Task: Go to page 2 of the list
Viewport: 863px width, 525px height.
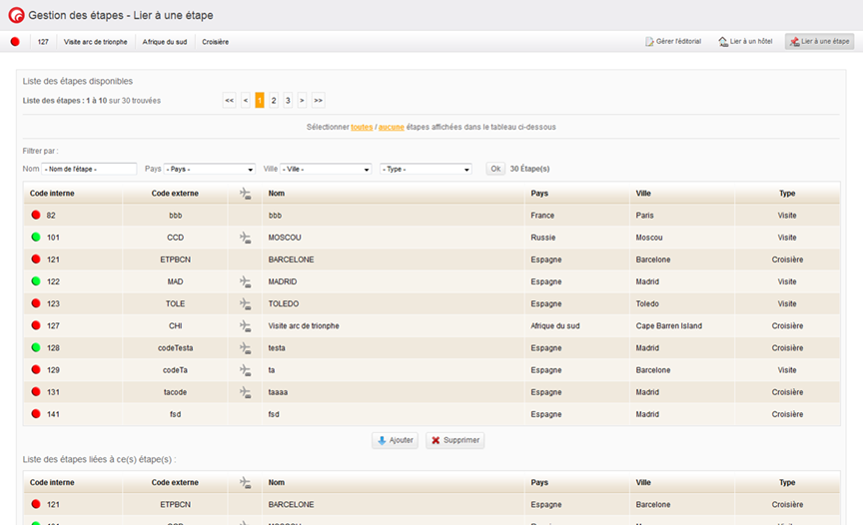Action: pyautogui.click(x=274, y=100)
